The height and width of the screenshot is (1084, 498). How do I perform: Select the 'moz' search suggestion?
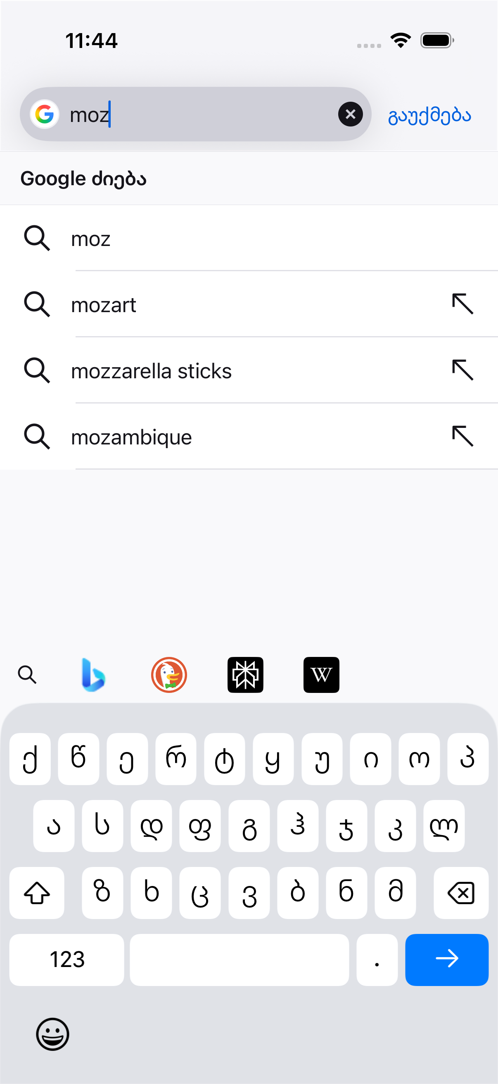pos(249,238)
